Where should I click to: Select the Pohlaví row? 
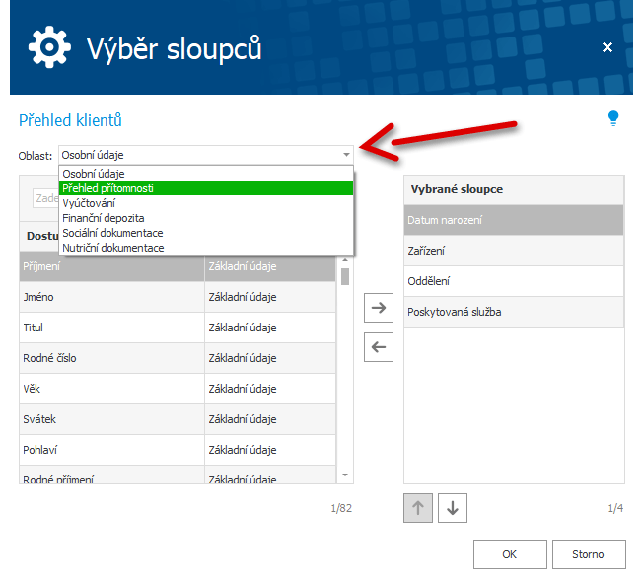click(x=178, y=450)
